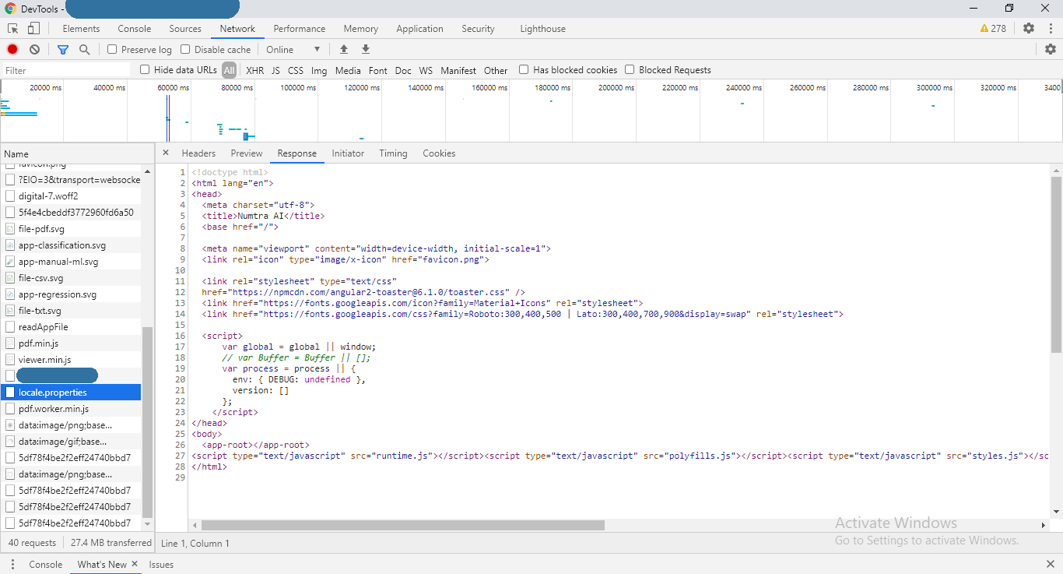This screenshot has height=574, width=1063.
Task: Open the Timing tab for this request
Action: 393,153
